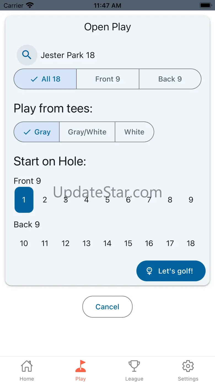Open the Settings gear icon
The height and width of the screenshot is (382, 215).
point(188,366)
